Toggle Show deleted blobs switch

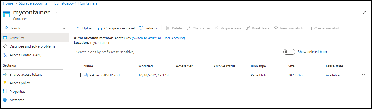coord(289,52)
